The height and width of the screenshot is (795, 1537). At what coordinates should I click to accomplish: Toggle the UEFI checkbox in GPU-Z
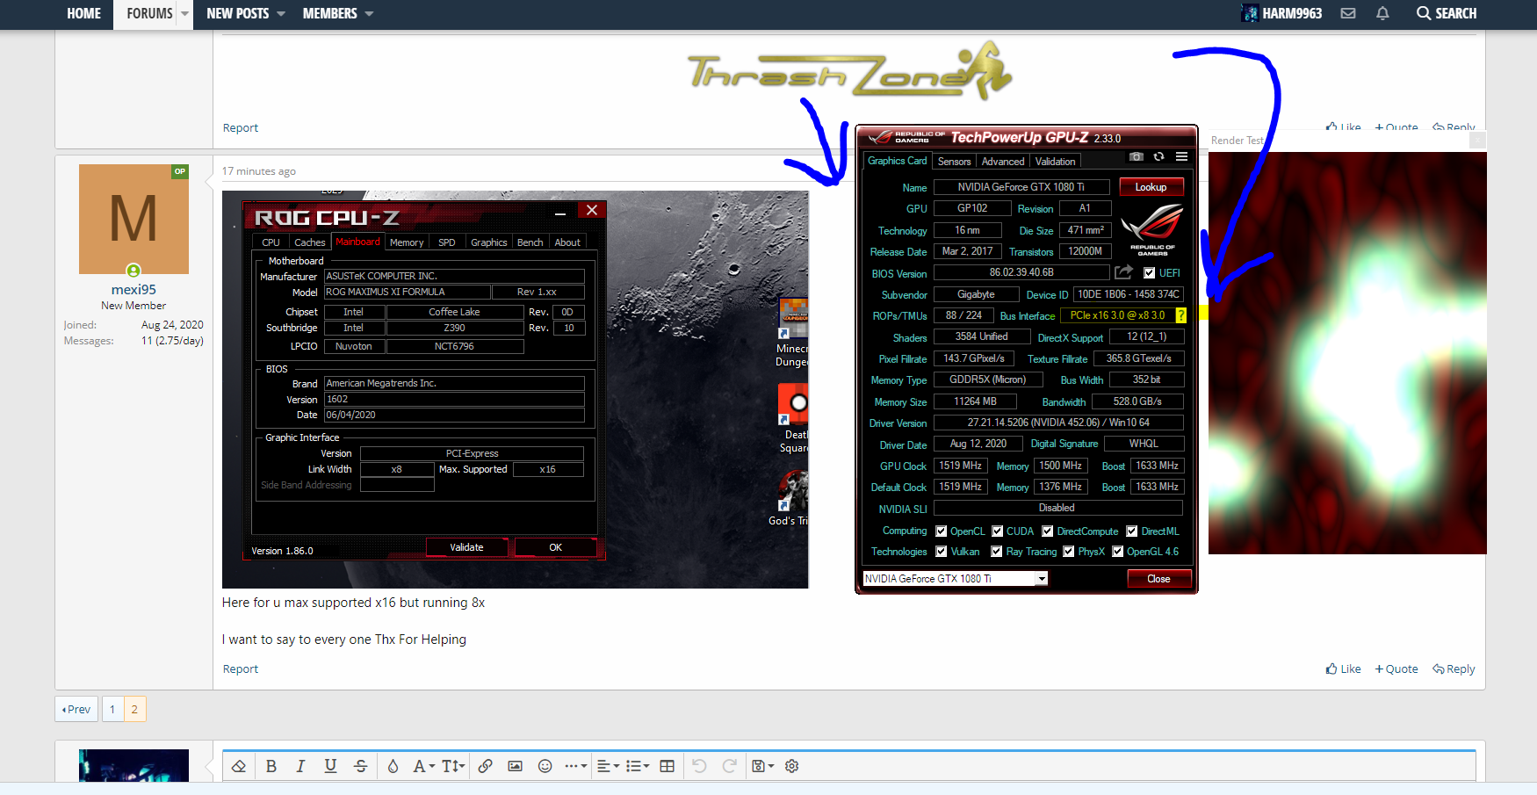click(1149, 273)
